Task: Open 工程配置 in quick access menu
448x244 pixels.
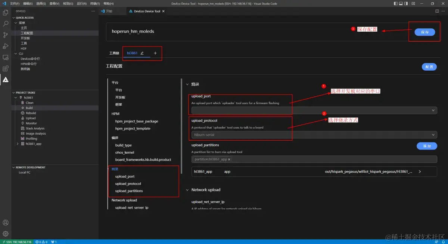Action: click(27, 33)
